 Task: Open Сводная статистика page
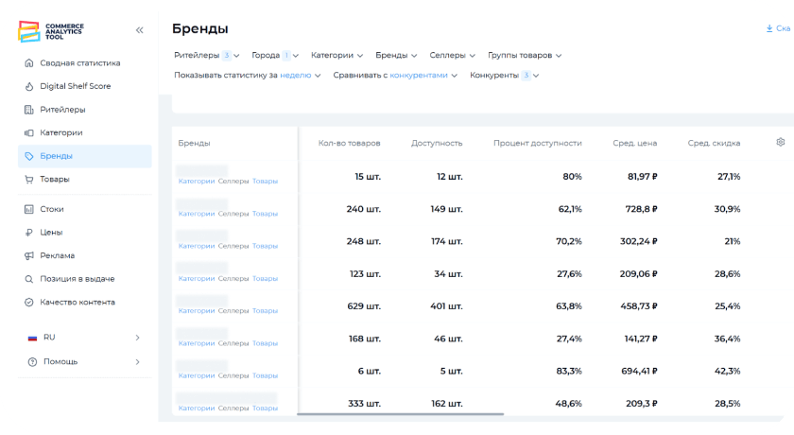(x=80, y=63)
